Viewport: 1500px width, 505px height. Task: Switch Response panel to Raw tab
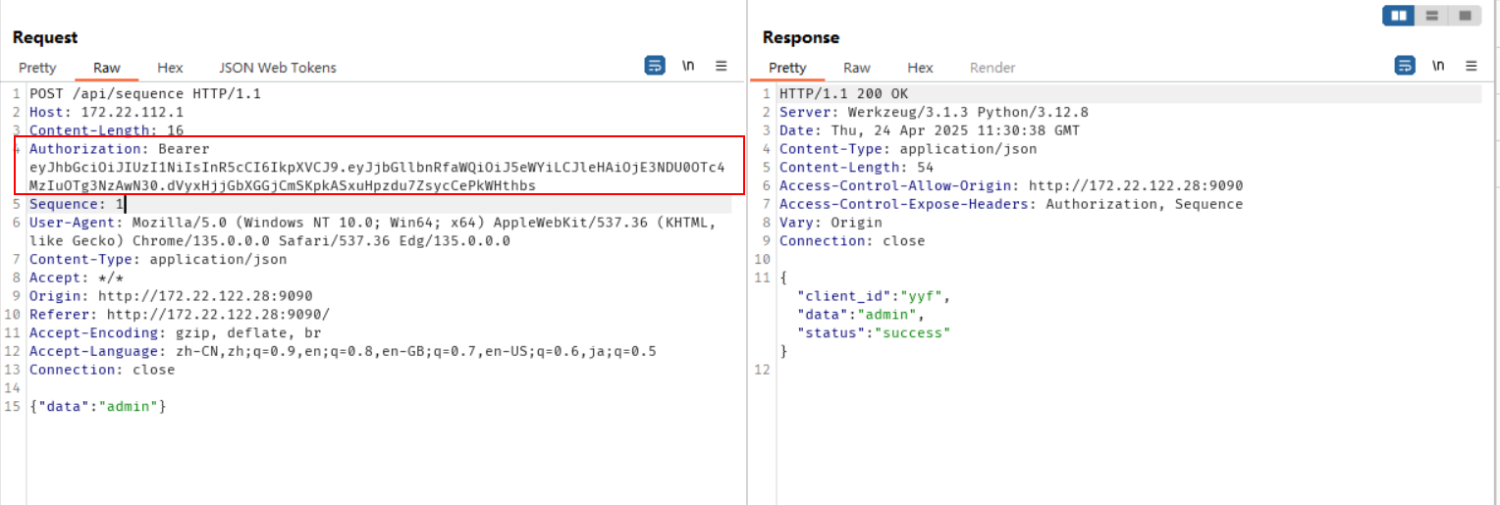click(x=857, y=68)
